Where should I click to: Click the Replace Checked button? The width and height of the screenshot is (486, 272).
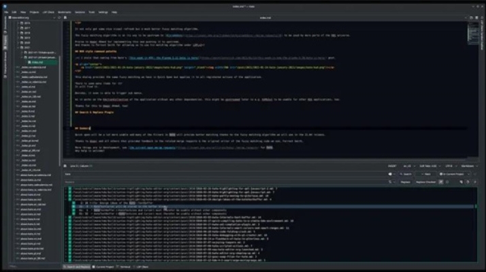[425, 182]
